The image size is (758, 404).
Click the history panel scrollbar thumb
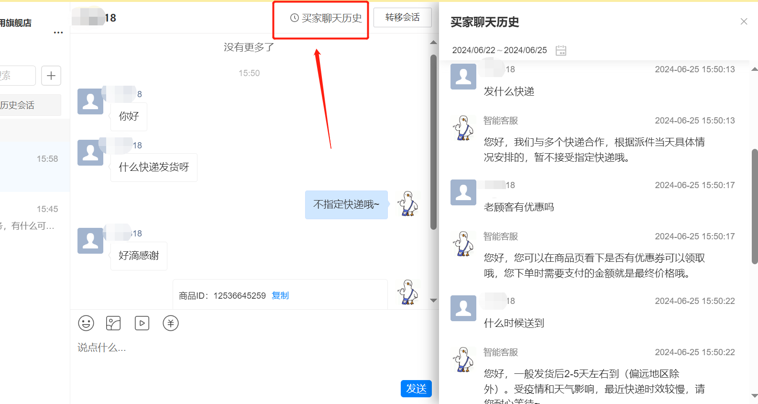(x=755, y=206)
